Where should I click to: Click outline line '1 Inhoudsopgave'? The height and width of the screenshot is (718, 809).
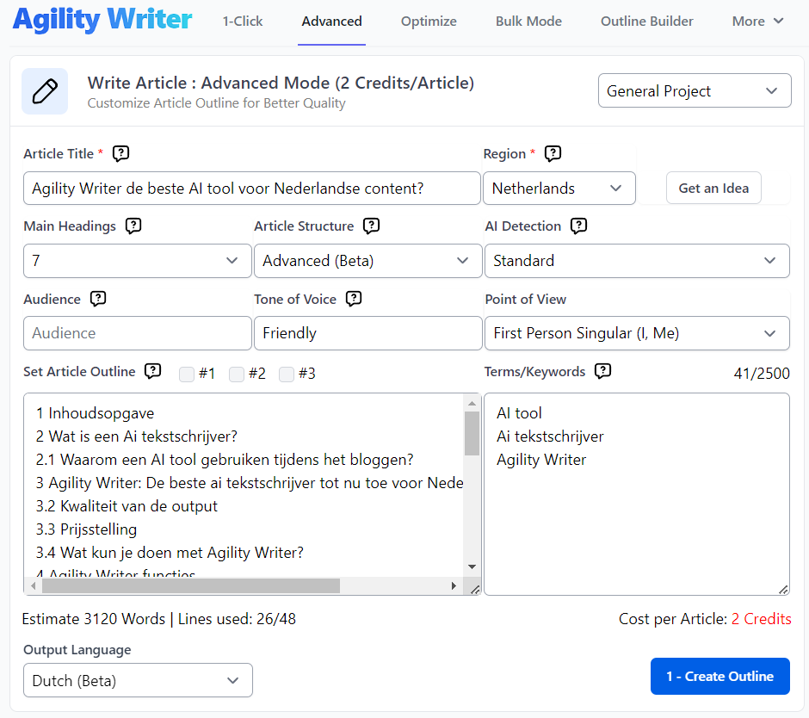95,413
